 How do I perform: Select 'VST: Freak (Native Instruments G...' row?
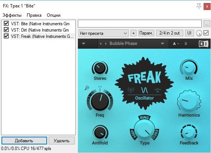click(x=42, y=36)
